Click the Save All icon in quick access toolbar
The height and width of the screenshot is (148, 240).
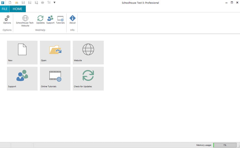36,3
